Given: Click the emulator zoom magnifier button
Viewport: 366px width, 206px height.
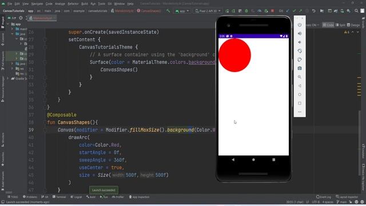Looking at the screenshot, I should (x=300, y=77).
